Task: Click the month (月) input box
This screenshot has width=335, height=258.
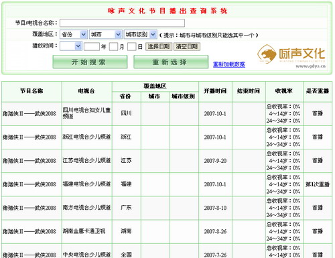Action: 113,46
